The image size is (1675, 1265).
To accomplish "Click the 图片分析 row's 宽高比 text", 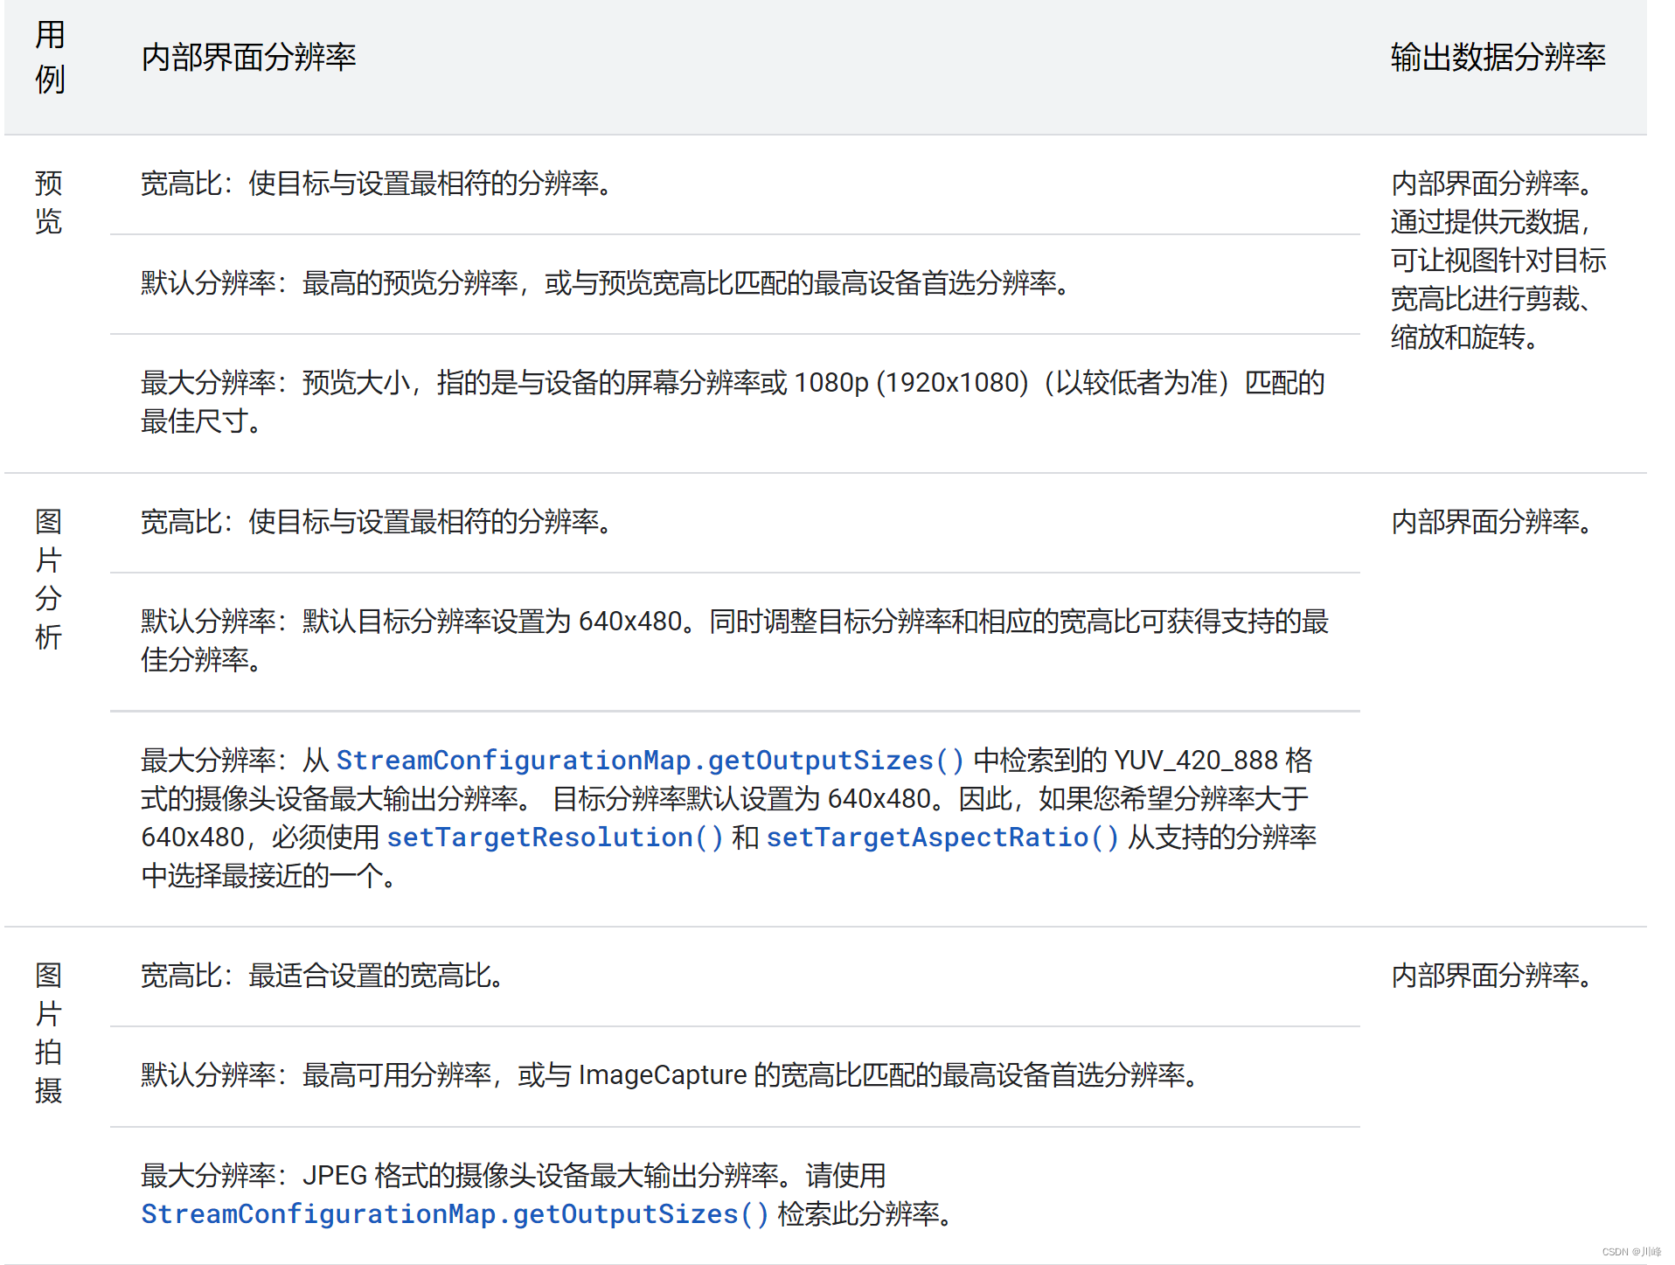I will (x=377, y=522).
